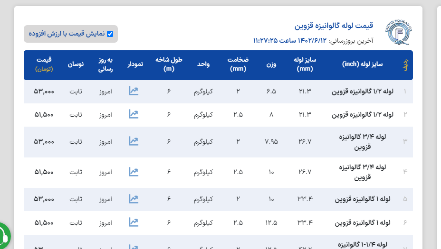This screenshot has height=249, width=441.
Task: Open chart icon for row 1 pipe
Action: (134, 91)
